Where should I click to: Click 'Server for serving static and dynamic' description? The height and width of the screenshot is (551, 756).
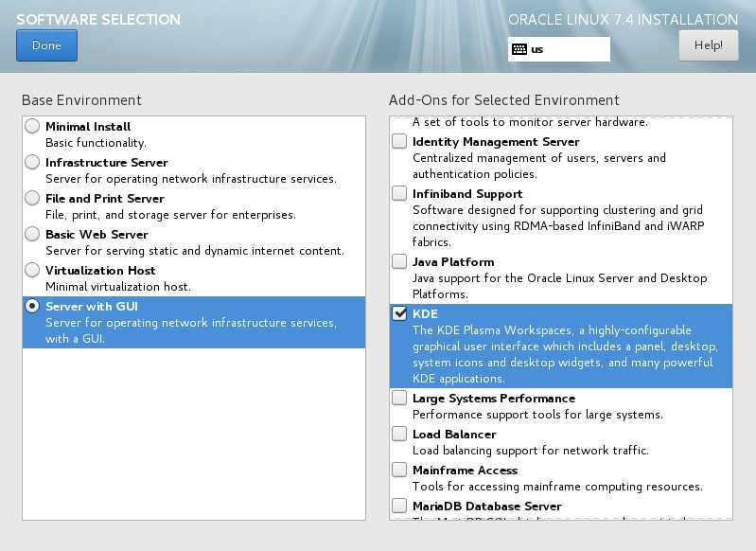(x=195, y=251)
